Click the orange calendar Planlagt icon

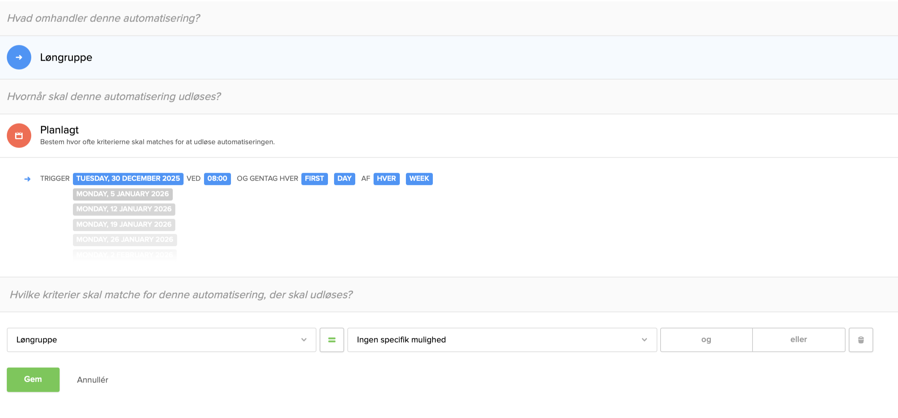tap(19, 136)
